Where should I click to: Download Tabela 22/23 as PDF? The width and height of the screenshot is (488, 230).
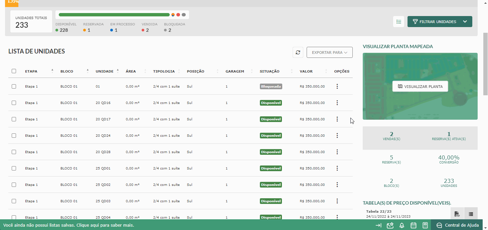(457, 214)
